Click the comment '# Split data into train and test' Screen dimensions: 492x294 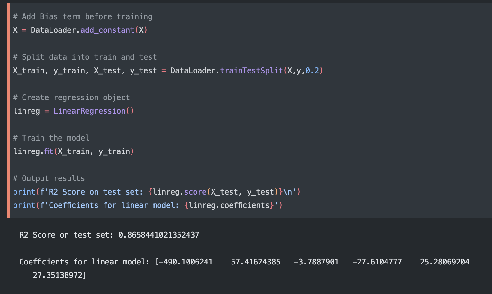[x=85, y=57]
